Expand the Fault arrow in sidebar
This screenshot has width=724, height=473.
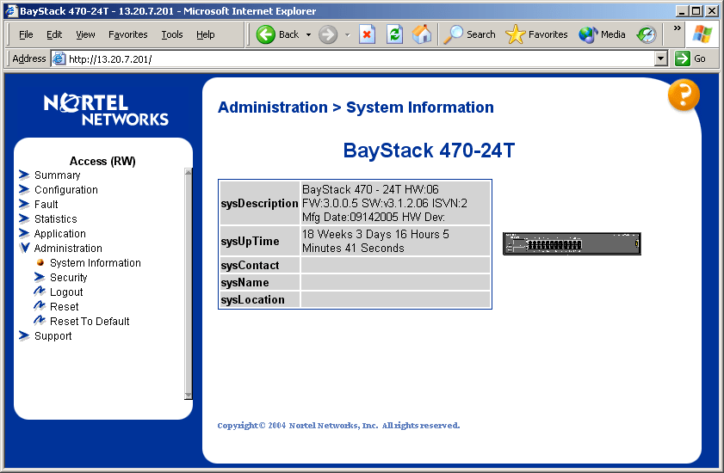[x=24, y=204]
